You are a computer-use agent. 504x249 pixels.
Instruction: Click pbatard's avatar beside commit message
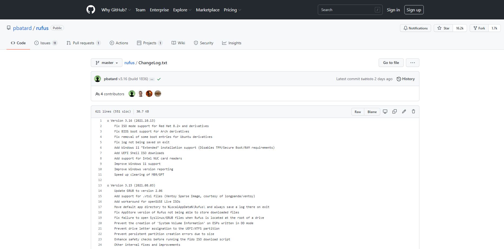[98, 79]
